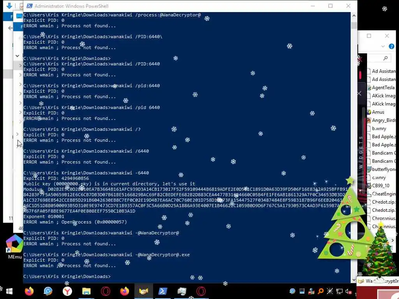The image size is (399, 299).
Task: Open Opera icon next to system tray
Action: click(201, 291)
